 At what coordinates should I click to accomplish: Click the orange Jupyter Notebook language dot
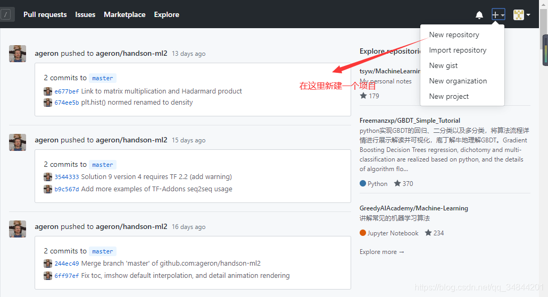[x=363, y=233]
